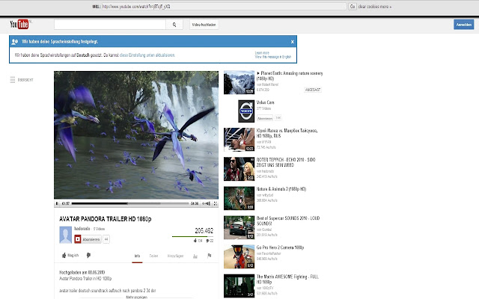Click the subscriber count 44 box
This screenshot has width=479, height=299.
pyautogui.click(x=106, y=239)
